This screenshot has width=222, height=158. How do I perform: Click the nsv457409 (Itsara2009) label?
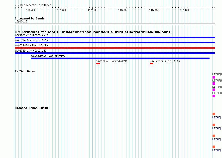click(x=31, y=35)
